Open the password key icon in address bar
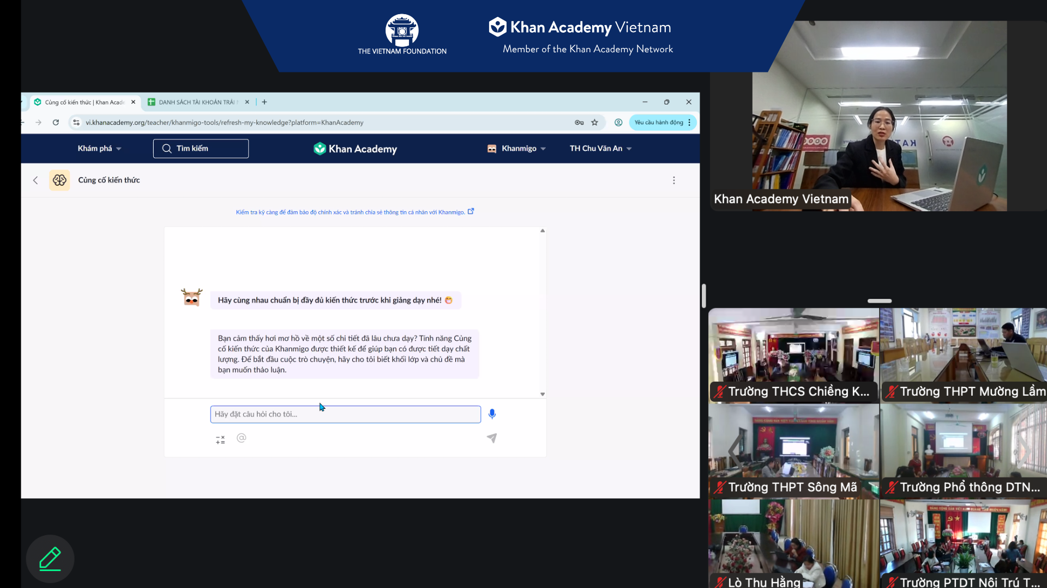1047x588 pixels. tap(579, 122)
